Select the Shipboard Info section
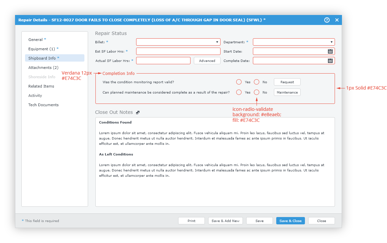387x243 pixels. tap(54, 58)
